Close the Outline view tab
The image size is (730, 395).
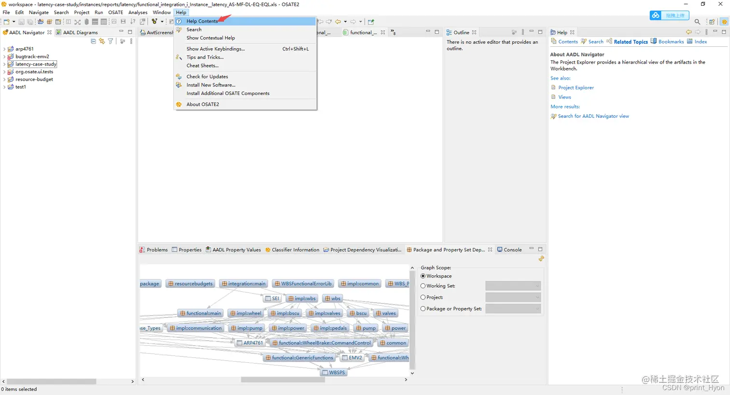coord(474,32)
